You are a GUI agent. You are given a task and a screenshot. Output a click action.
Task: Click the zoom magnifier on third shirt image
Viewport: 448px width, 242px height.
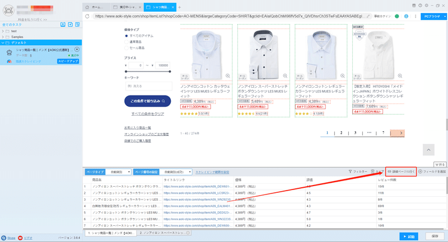(x=343, y=76)
